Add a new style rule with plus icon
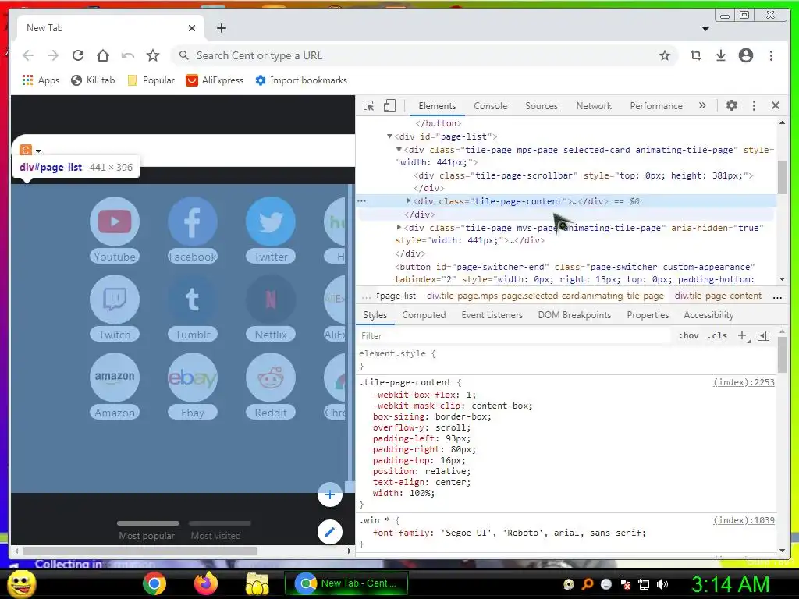799x599 pixels. (x=743, y=335)
